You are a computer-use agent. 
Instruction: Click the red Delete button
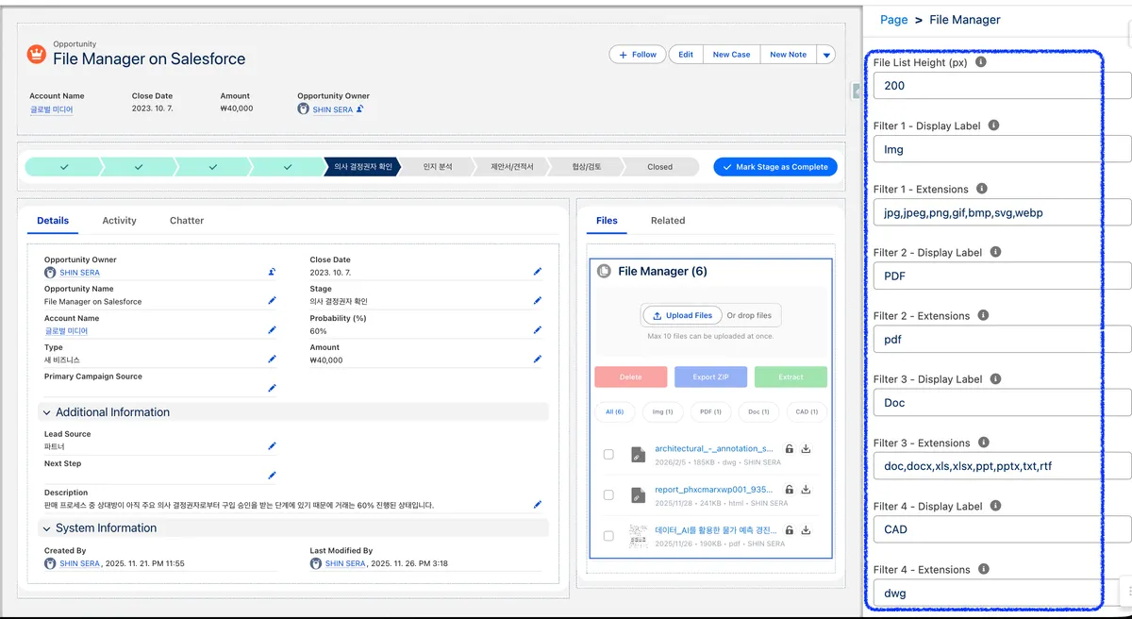(x=631, y=376)
